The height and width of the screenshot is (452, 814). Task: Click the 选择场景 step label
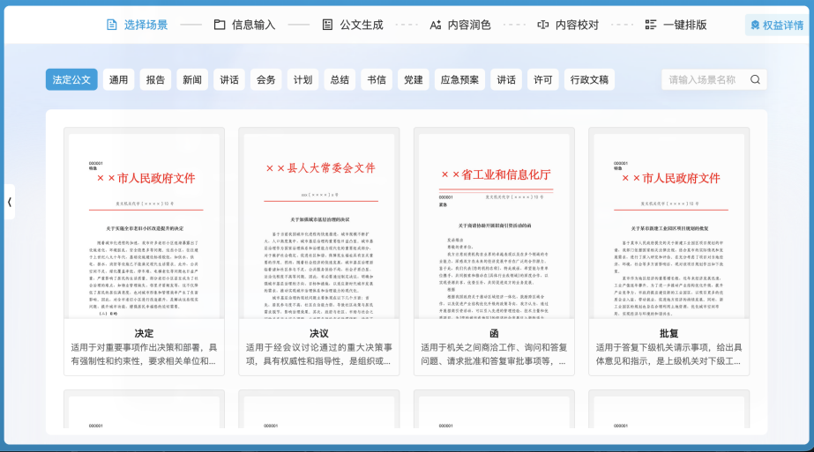pos(146,25)
